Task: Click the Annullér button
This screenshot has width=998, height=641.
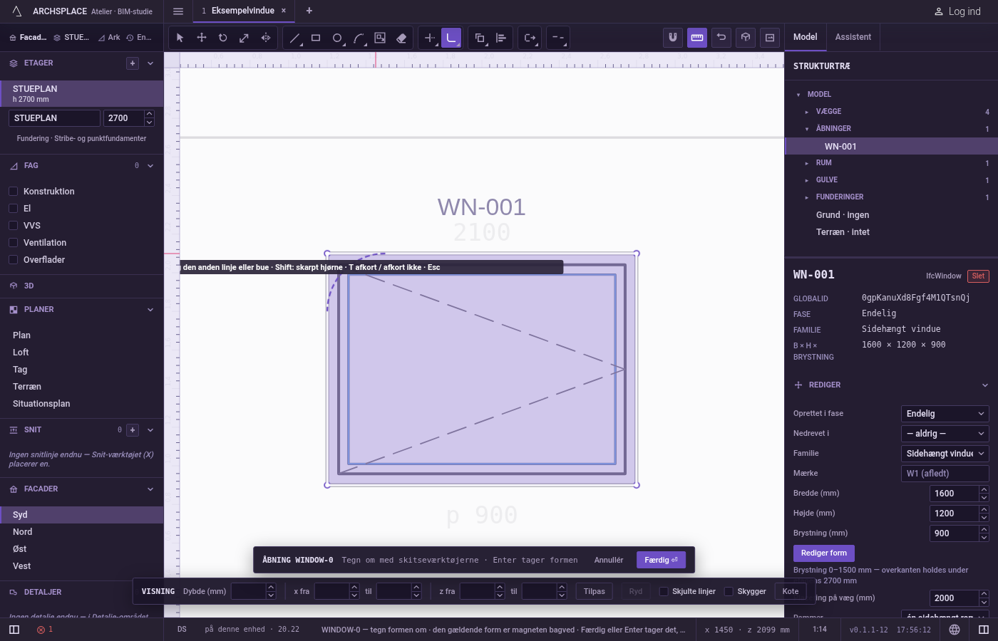Action: (609, 560)
